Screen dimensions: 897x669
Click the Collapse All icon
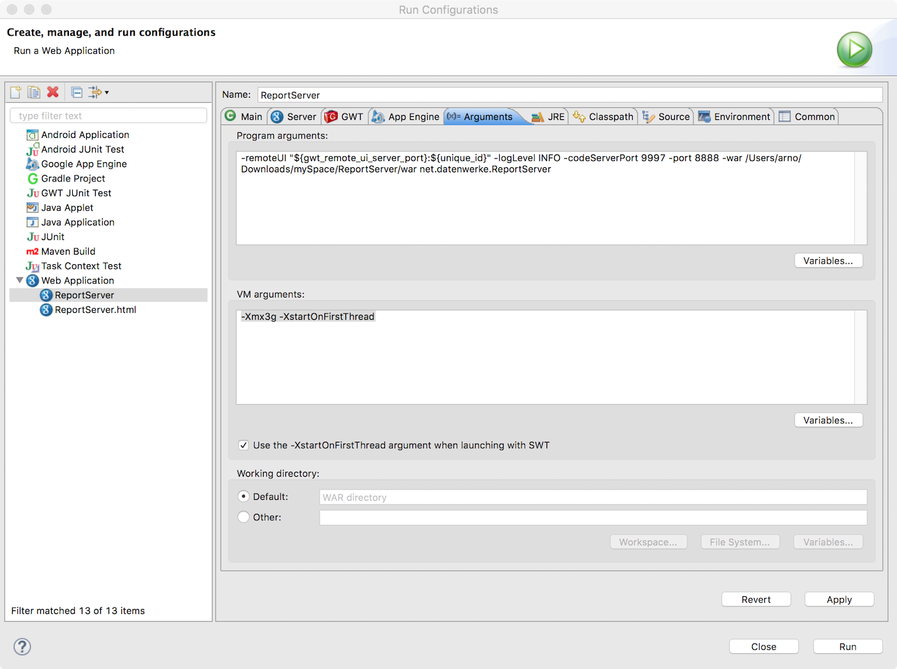click(77, 93)
